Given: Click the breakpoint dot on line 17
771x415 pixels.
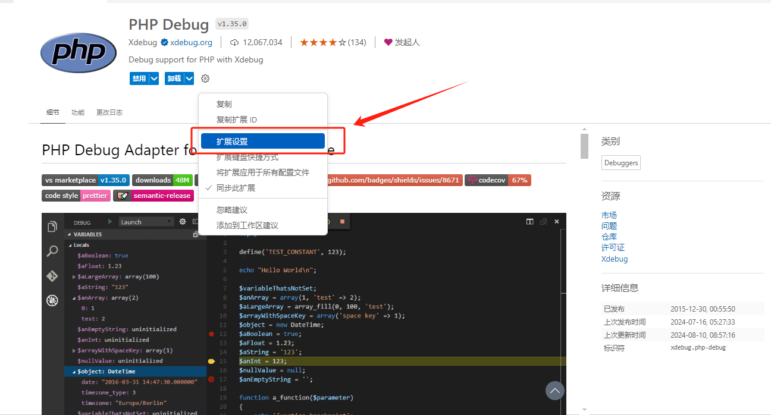Looking at the screenshot, I should point(211,379).
